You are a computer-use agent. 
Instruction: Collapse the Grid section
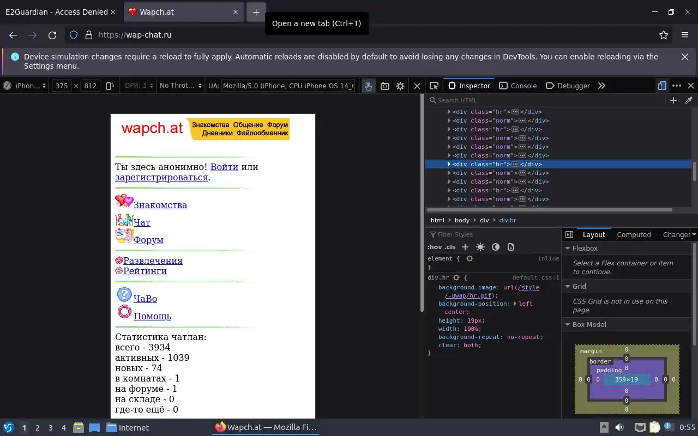[567, 286]
